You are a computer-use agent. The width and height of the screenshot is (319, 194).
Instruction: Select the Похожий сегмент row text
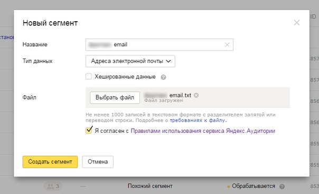(x=150, y=186)
